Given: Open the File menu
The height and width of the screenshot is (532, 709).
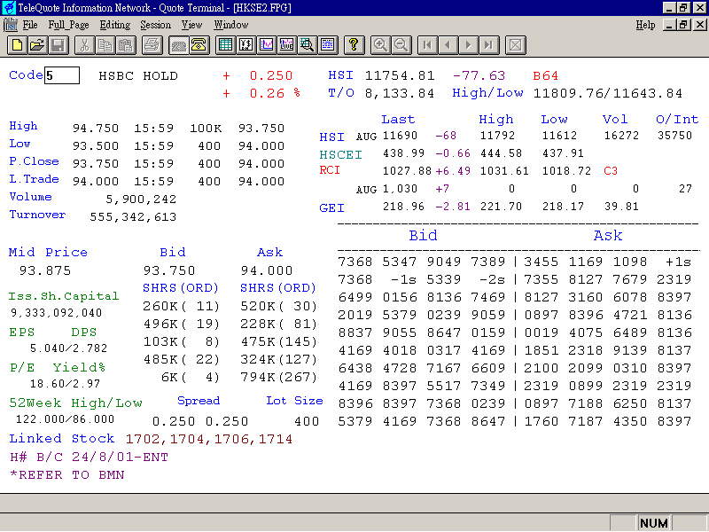Looking at the screenshot, I should tap(30, 25).
